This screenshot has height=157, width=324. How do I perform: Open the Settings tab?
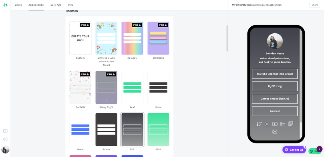56,5
